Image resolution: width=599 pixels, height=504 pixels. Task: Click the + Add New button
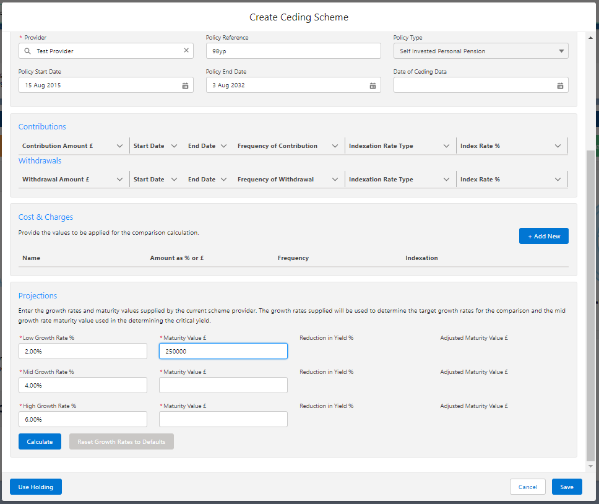(543, 236)
